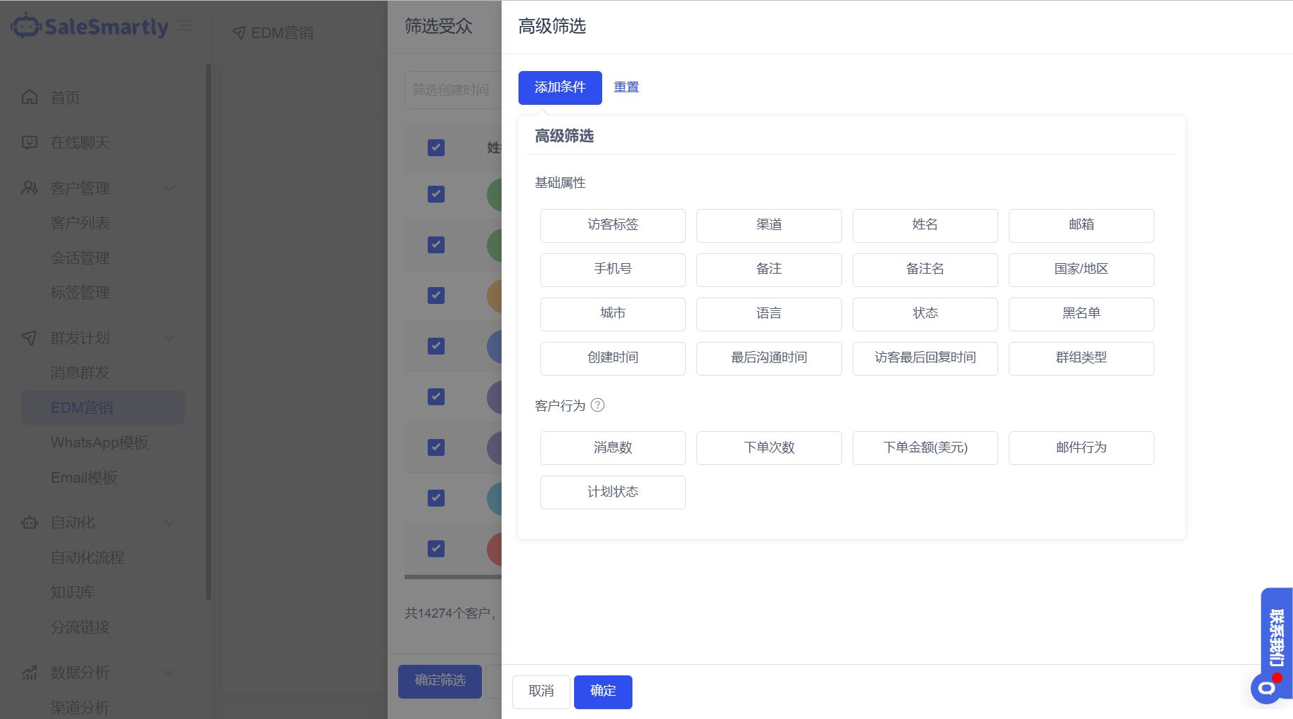This screenshot has height=719, width=1293.
Task: Uncheck the fourth customer row checkbox
Action: tap(436, 346)
